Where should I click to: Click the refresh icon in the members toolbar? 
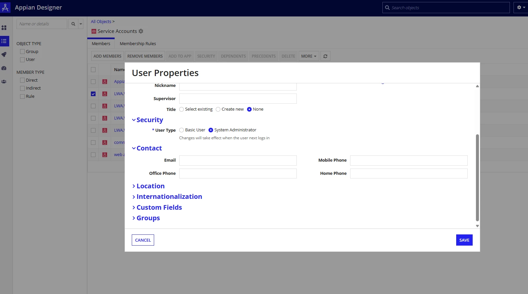click(325, 56)
